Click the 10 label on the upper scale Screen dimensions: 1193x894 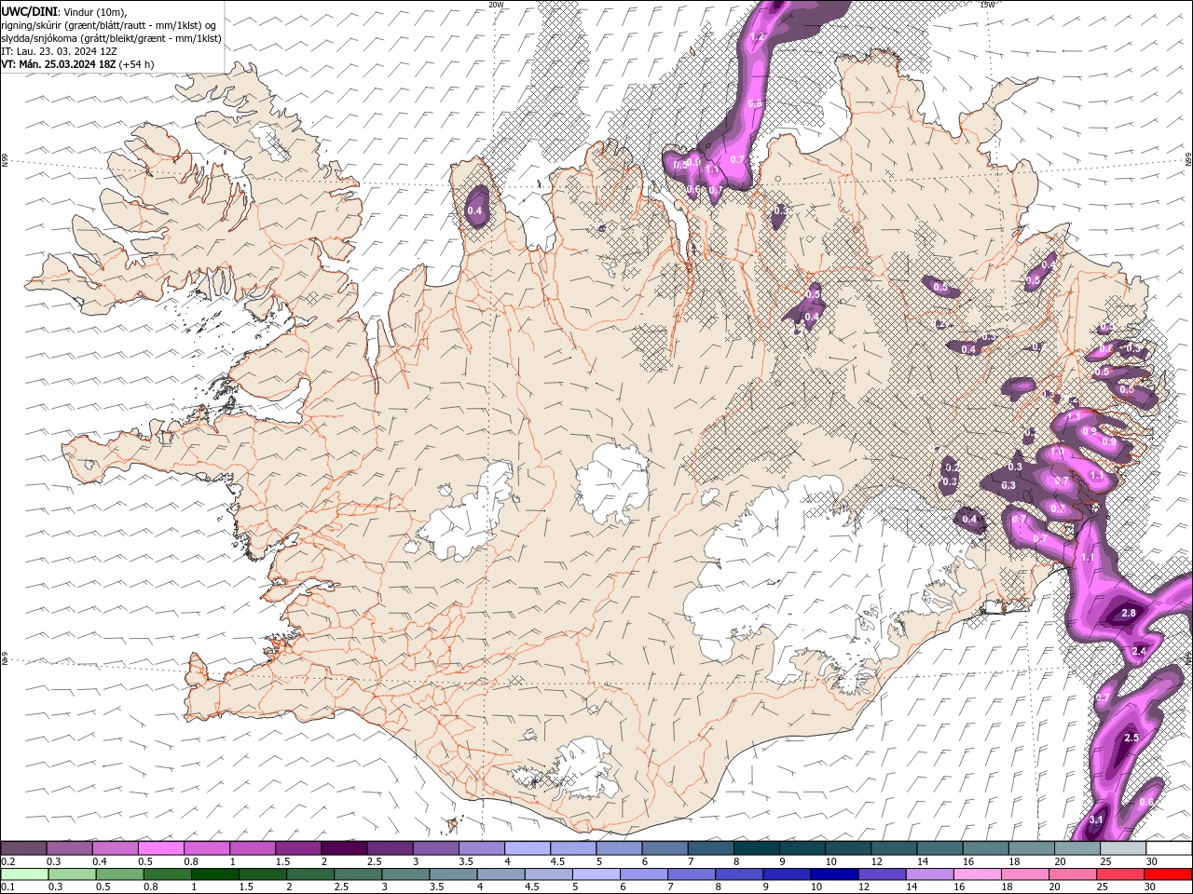click(x=830, y=861)
